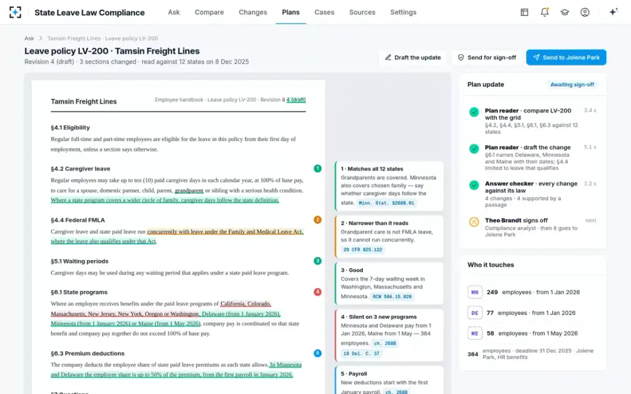The width and height of the screenshot is (631, 394).
Task: Open the layout panel icon
Action: pos(524,12)
